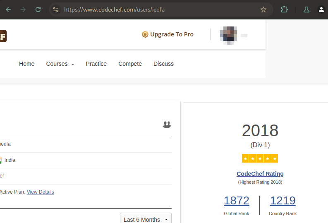328x223 pixels.
Task: Open the Discuss menu item
Action: coord(163,64)
